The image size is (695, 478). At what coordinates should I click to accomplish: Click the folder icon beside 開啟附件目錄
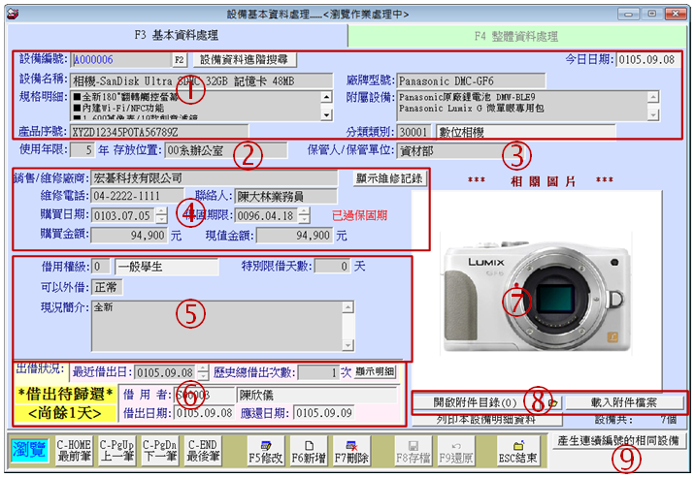coord(552,402)
